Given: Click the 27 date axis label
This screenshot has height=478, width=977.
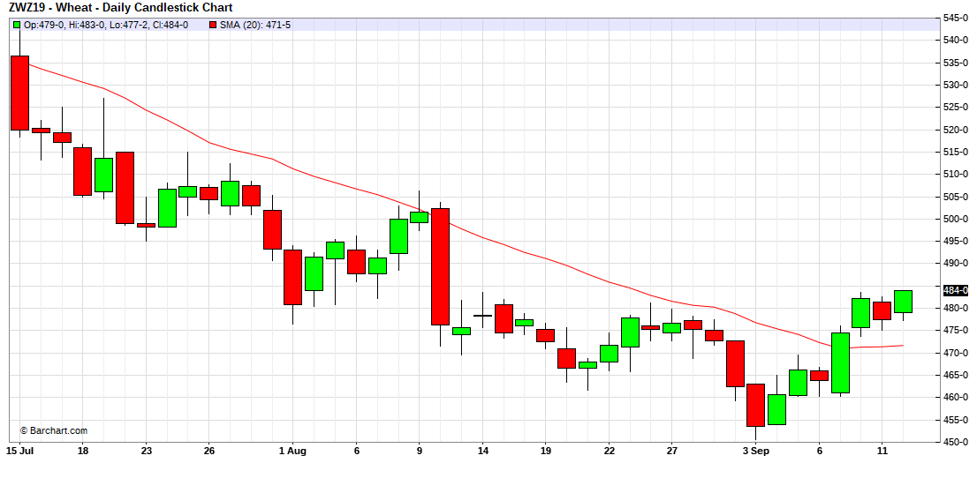Looking at the screenshot, I should pyautogui.click(x=672, y=451).
